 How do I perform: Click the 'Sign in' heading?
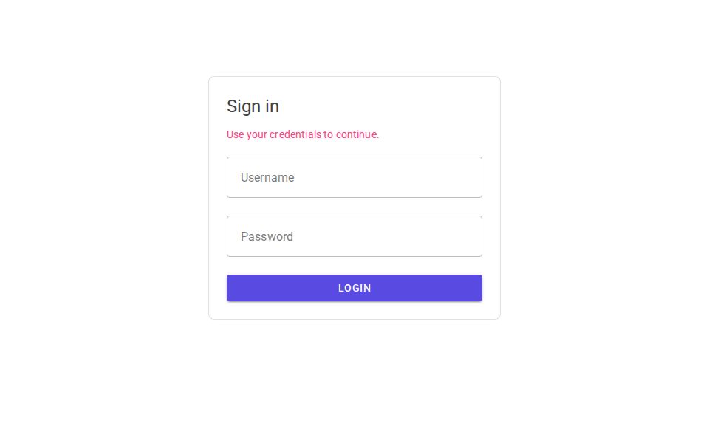tap(253, 106)
